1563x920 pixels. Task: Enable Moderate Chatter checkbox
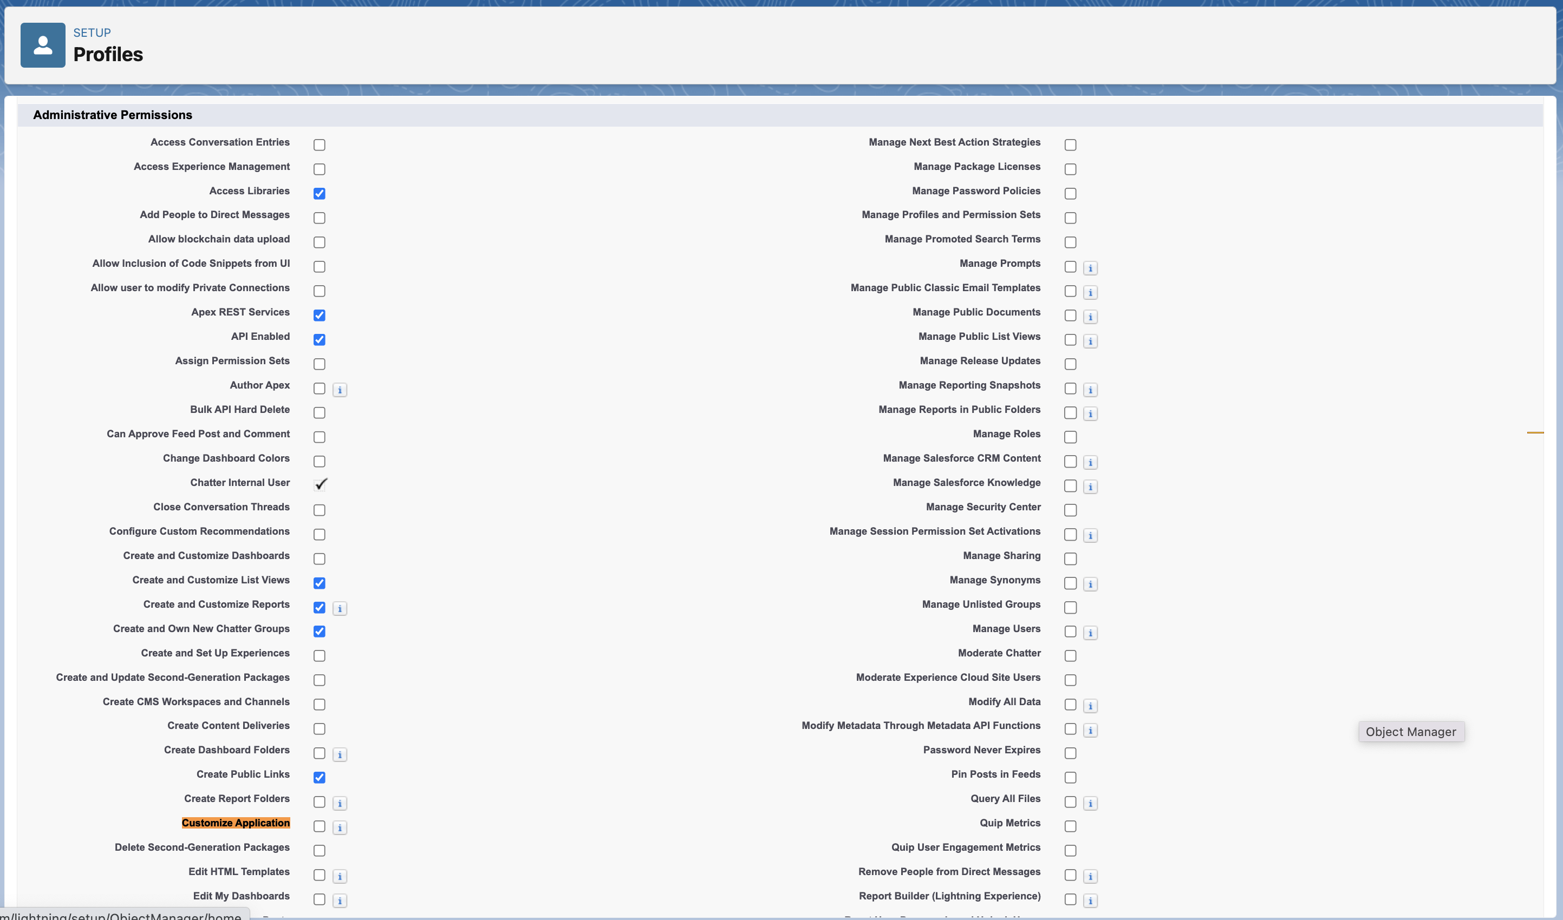coord(1071,656)
